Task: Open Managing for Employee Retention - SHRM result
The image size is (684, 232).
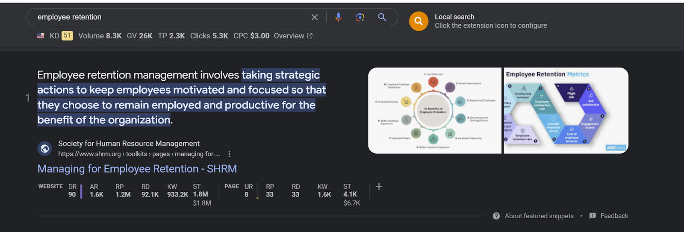Action: tap(137, 169)
